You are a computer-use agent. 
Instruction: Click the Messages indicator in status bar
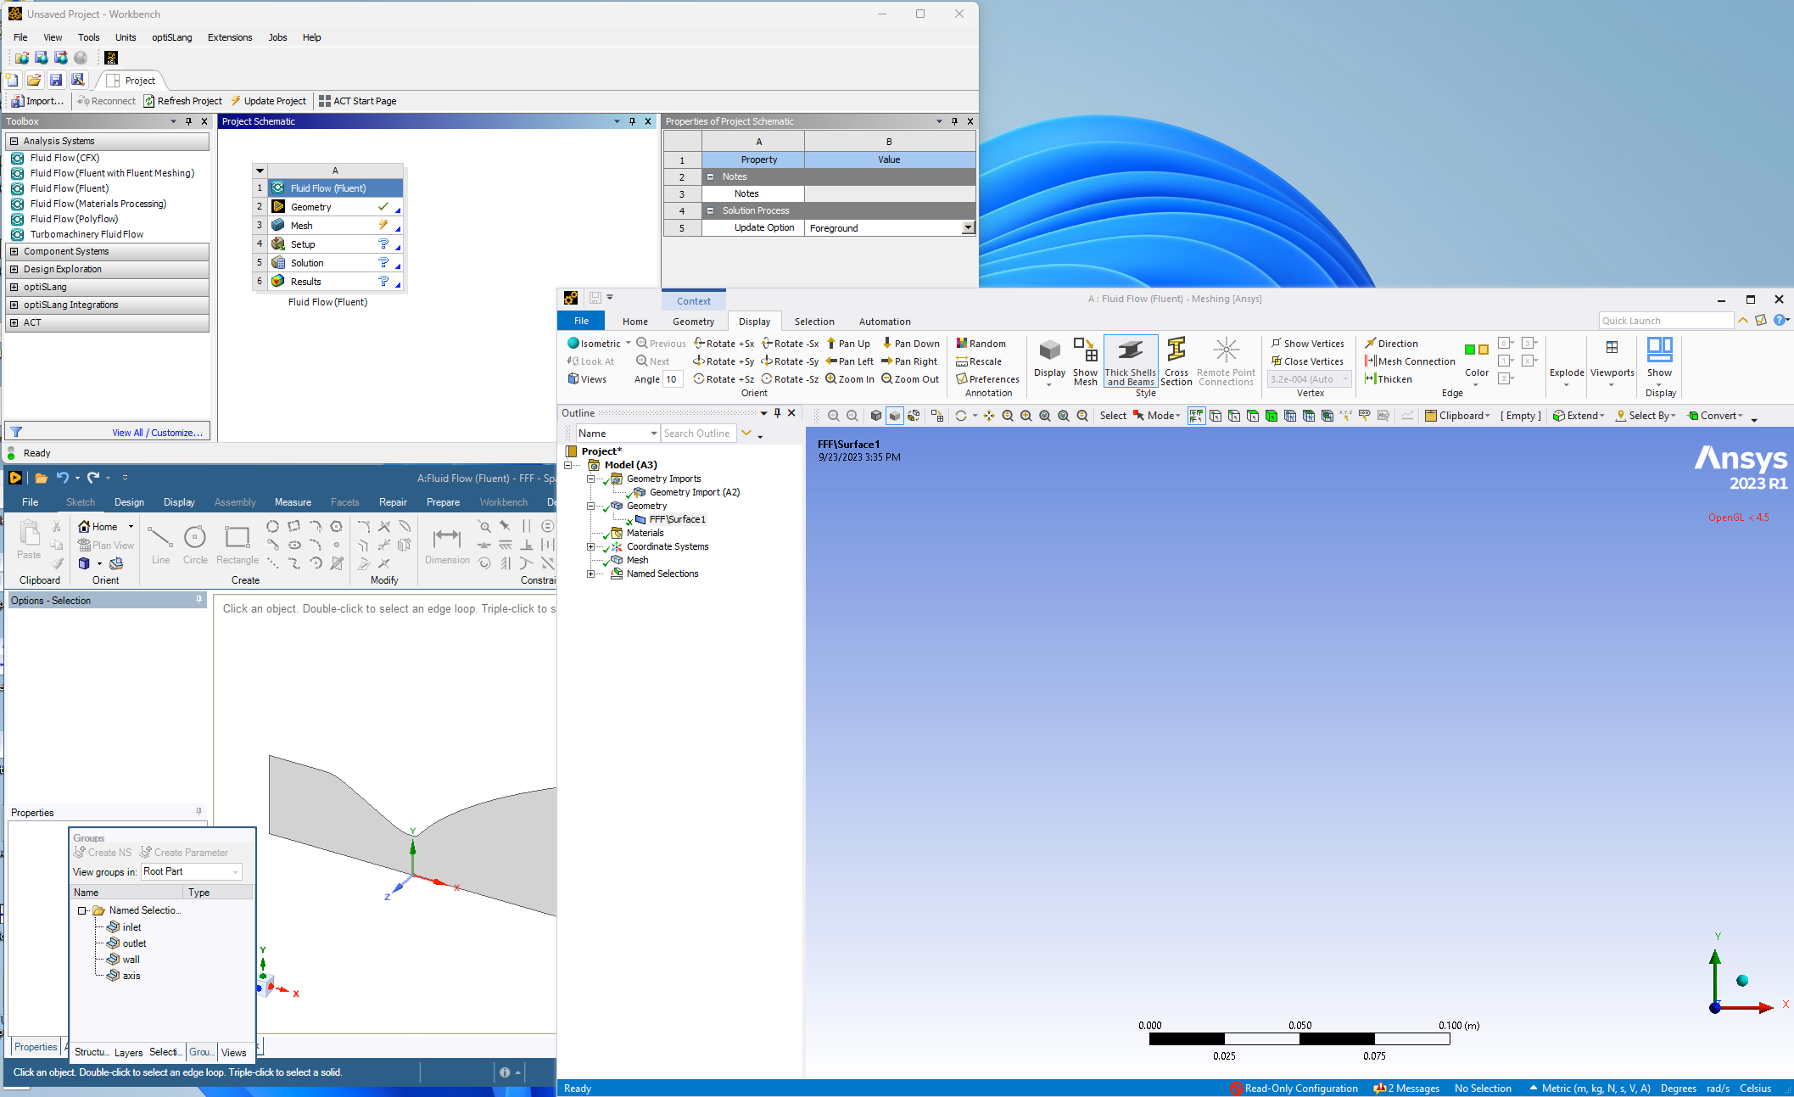click(1406, 1089)
